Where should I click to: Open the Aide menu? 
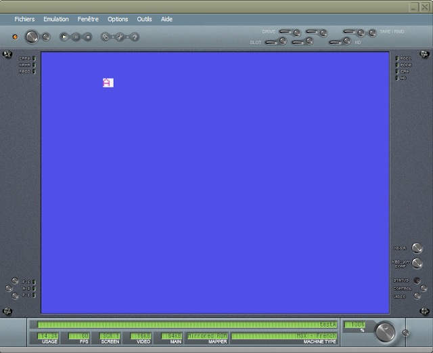[x=166, y=19]
